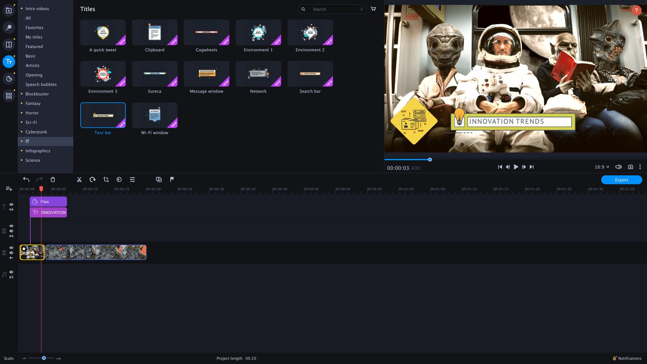Click Play in the preview controls
The width and height of the screenshot is (647, 364).
pyautogui.click(x=516, y=166)
